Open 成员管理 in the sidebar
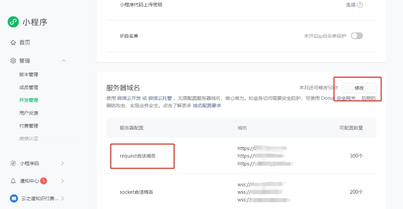Viewport: 403px width, 209px height. [28, 88]
